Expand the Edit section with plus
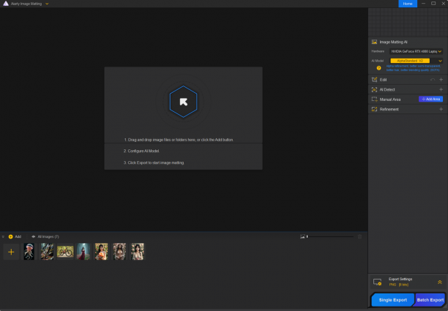 (441, 80)
